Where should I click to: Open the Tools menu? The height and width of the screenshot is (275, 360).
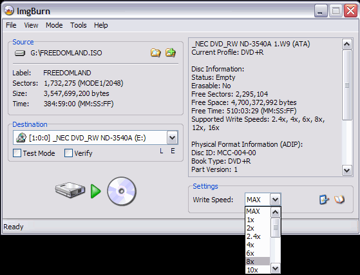79,25
